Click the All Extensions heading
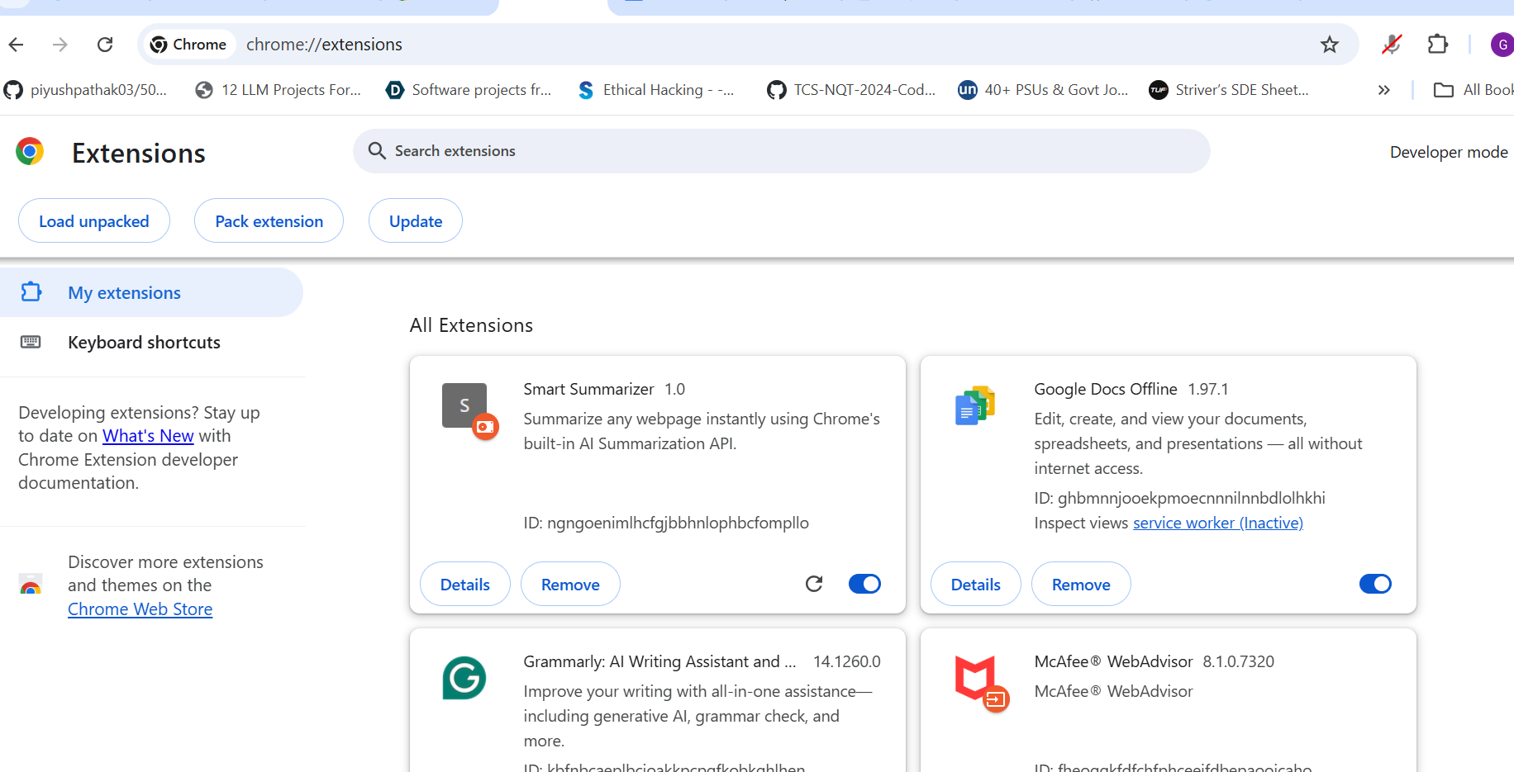1514x772 pixels. click(471, 325)
